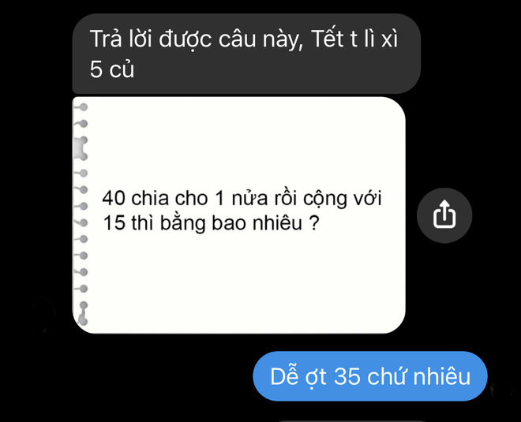521x422 pixels.
Task: Tap the number 40 in the note image
Action: [114, 199]
